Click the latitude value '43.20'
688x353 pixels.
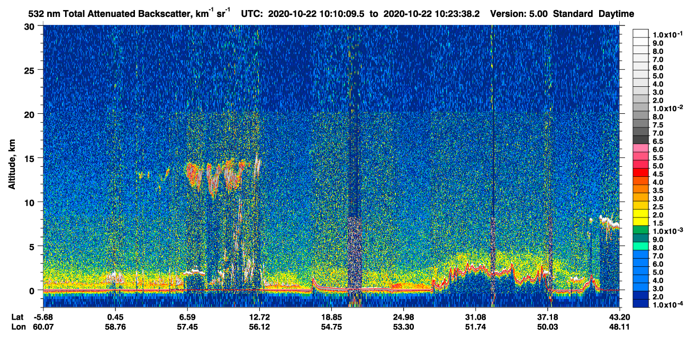coord(619,317)
